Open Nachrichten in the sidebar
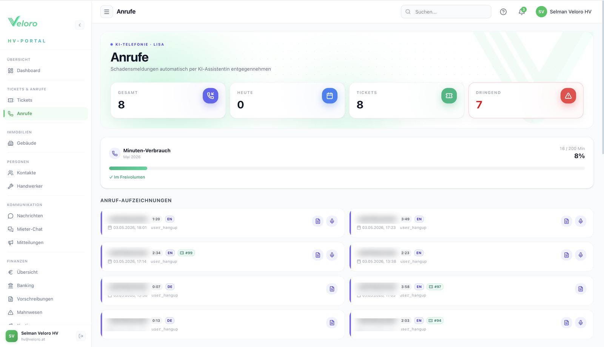Viewport: 604px width, 347px height. pos(45,216)
